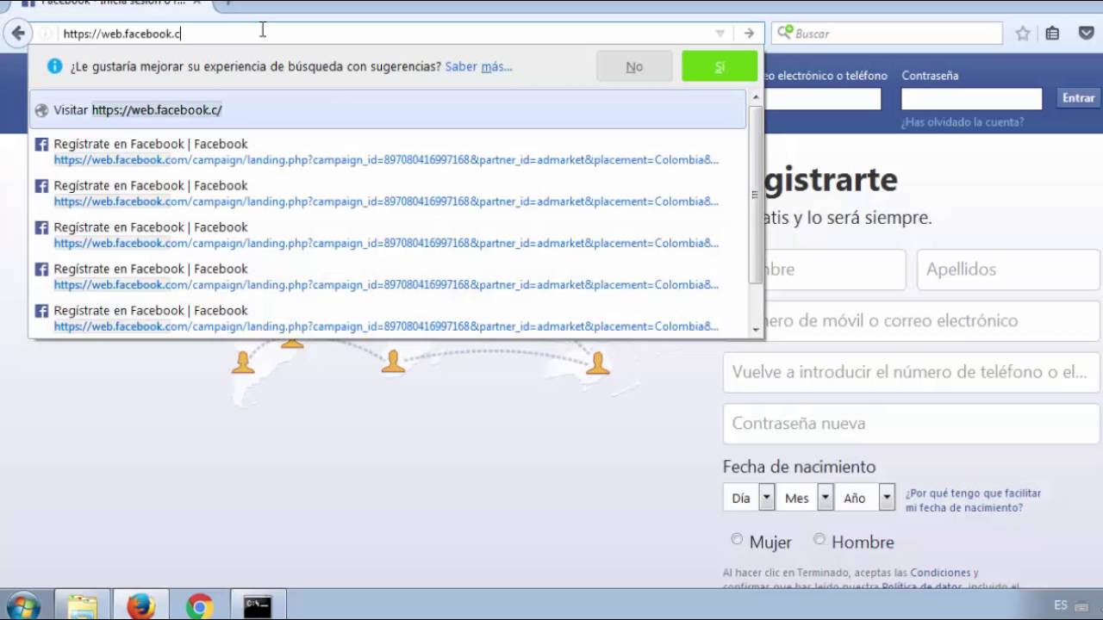Image resolution: width=1103 pixels, height=620 pixels.
Task: Decline search suggestions with No button
Action: click(634, 66)
